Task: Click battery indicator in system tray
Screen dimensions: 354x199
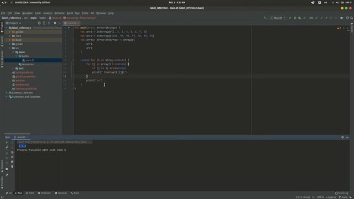Action: [347, 2]
